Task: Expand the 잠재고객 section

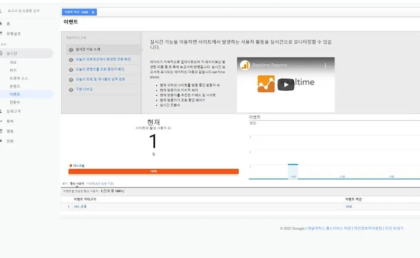Action: 14,111
